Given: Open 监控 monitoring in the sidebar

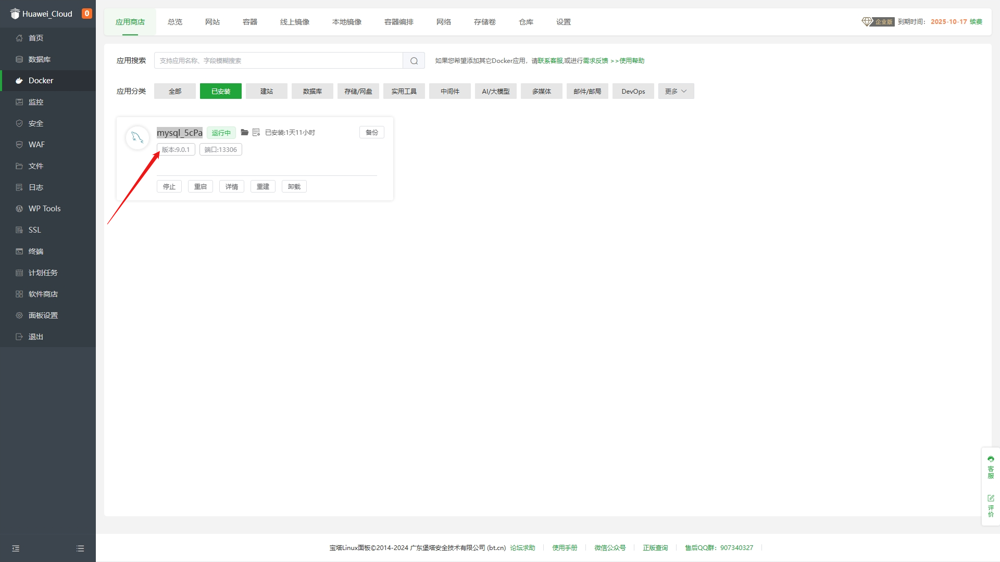Looking at the screenshot, I should pyautogui.click(x=48, y=102).
